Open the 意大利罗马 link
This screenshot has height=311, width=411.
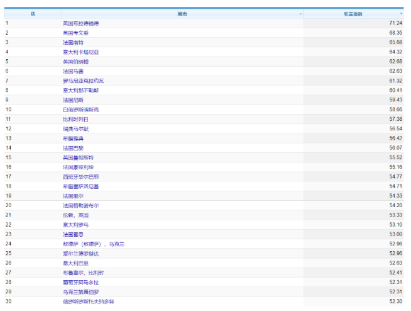point(75,225)
